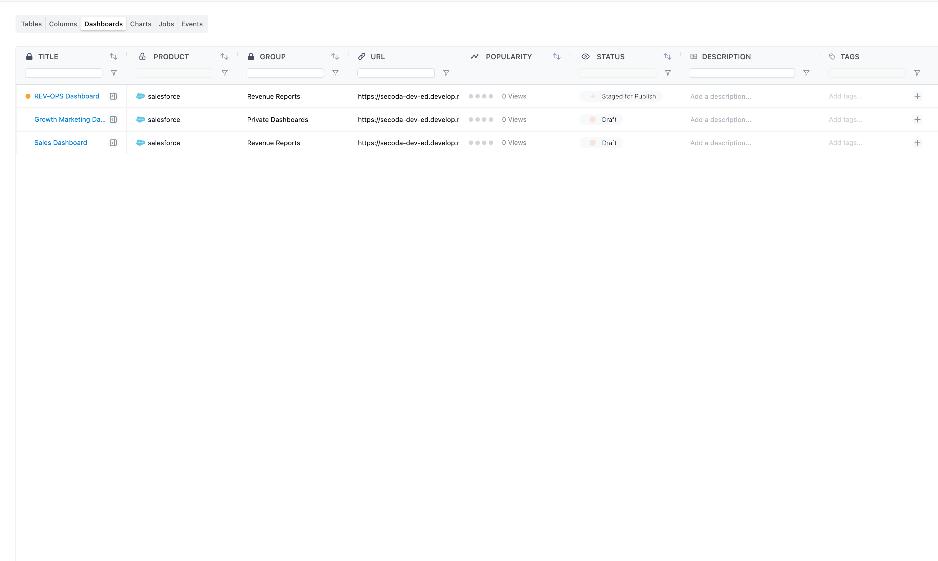Click Add tags for REV-OPS Dashboard
This screenshot has width=938, height=561.
pos(845,96)
